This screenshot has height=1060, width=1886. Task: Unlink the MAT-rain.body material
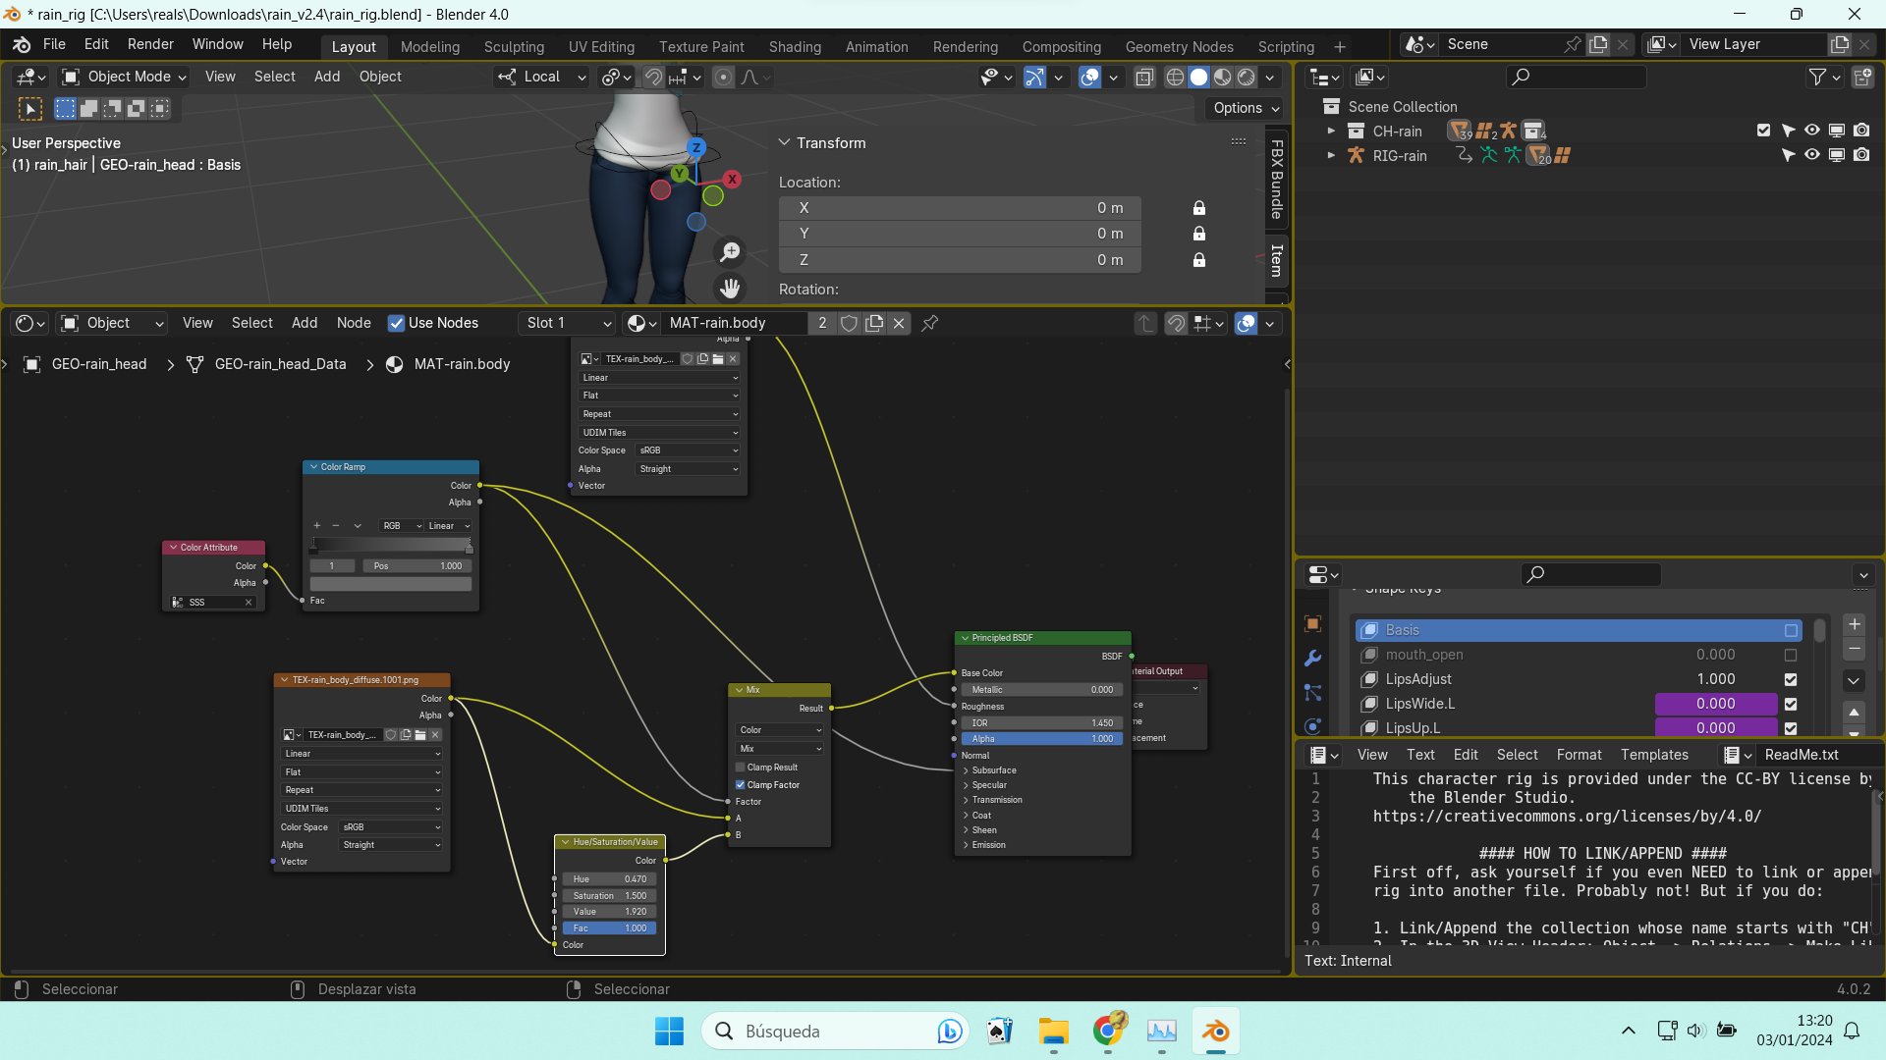click(899, 323)
